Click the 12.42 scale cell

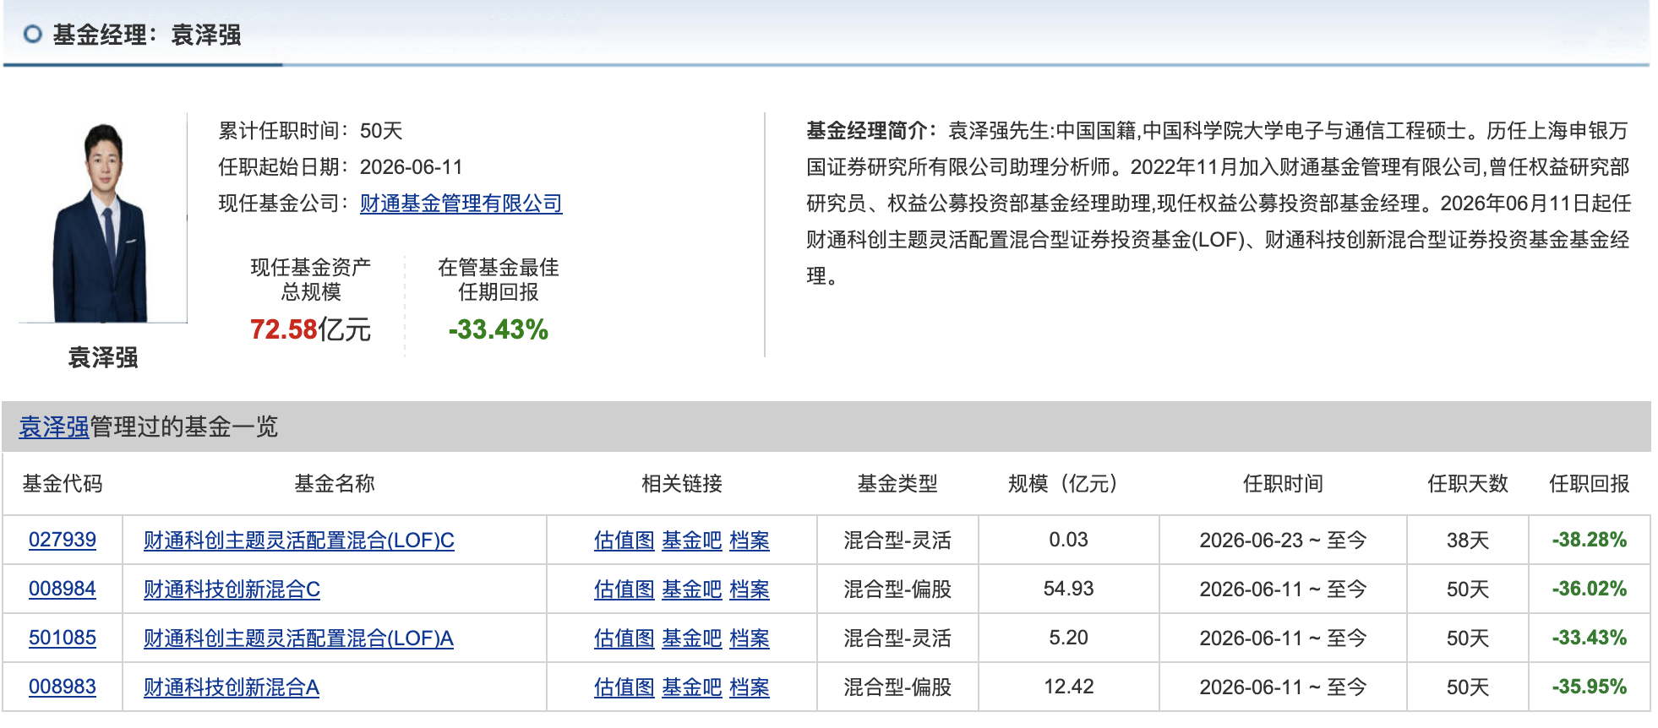pos(1068,687)
